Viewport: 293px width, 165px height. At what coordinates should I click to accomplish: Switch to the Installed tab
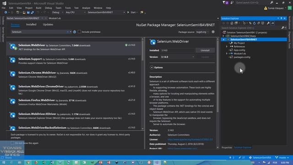click(x=31, y=24)
